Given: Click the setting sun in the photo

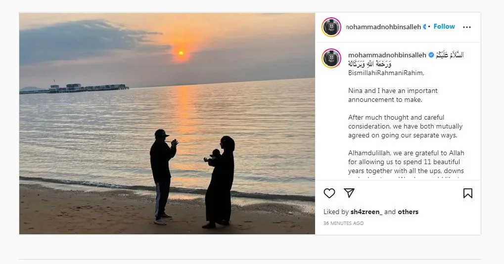Looking at the screenshot, I should pyautogui.click(x=181, y=52).
